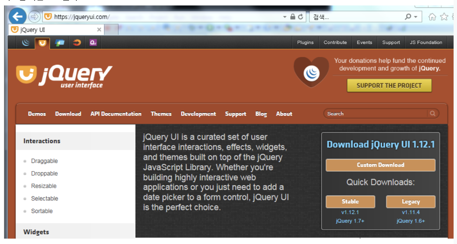Viewport: 457px width, 244px height.
Task: Click the v1.11.4 version link
Action: click(411, 212)
